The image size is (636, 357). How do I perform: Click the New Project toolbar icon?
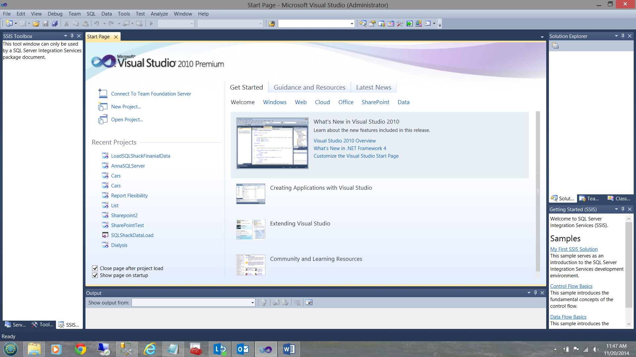pos(9,23)
